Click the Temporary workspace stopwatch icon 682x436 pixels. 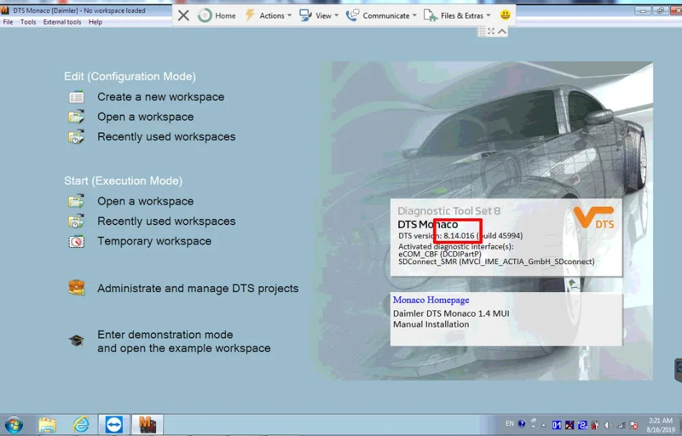[76, 241]
